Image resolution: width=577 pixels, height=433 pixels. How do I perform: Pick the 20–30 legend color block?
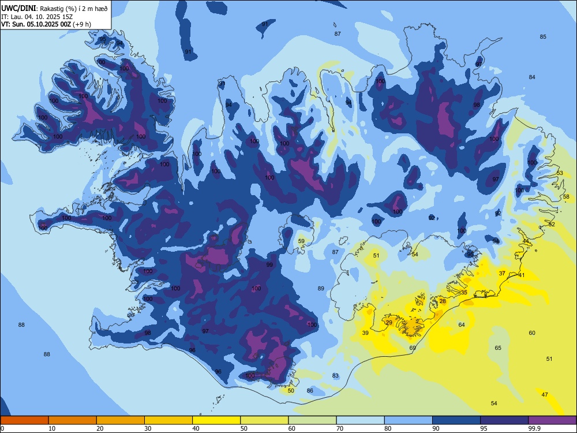click(121, 420)
